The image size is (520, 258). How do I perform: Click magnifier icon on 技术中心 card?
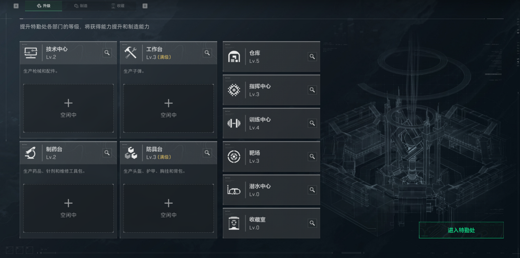click(107, 53)
